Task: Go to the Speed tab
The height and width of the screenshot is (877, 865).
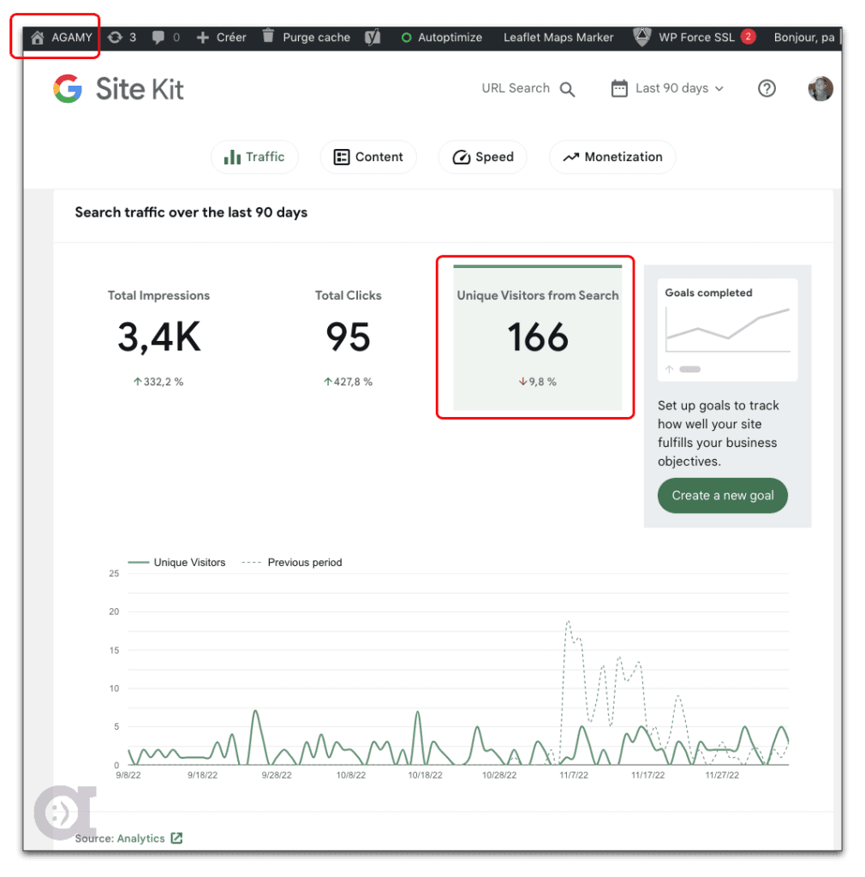Action: (x=483, y=157)
